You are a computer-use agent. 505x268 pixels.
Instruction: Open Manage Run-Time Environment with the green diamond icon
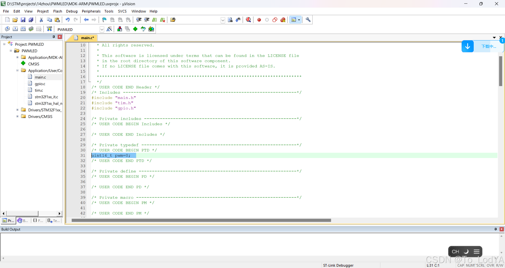click(135, 29)
